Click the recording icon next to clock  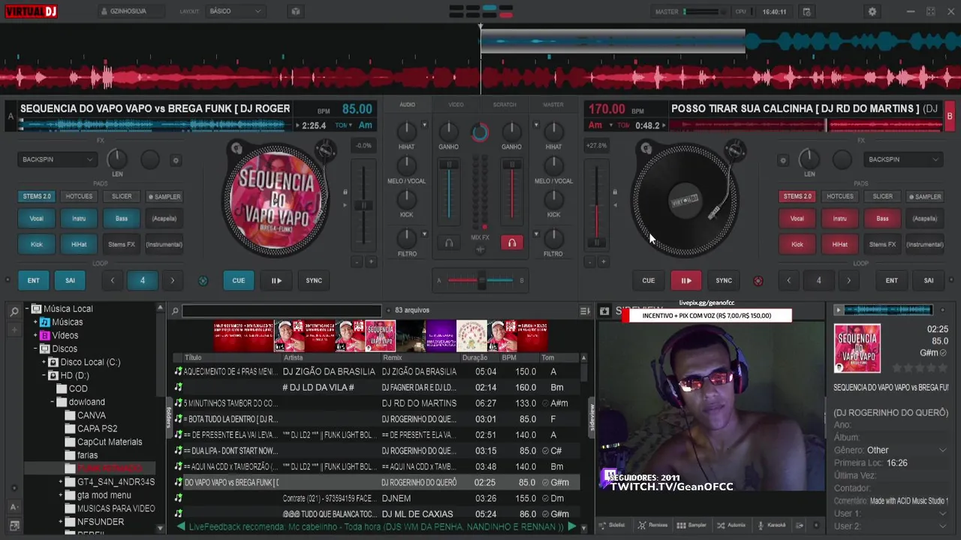click(806, 11)
